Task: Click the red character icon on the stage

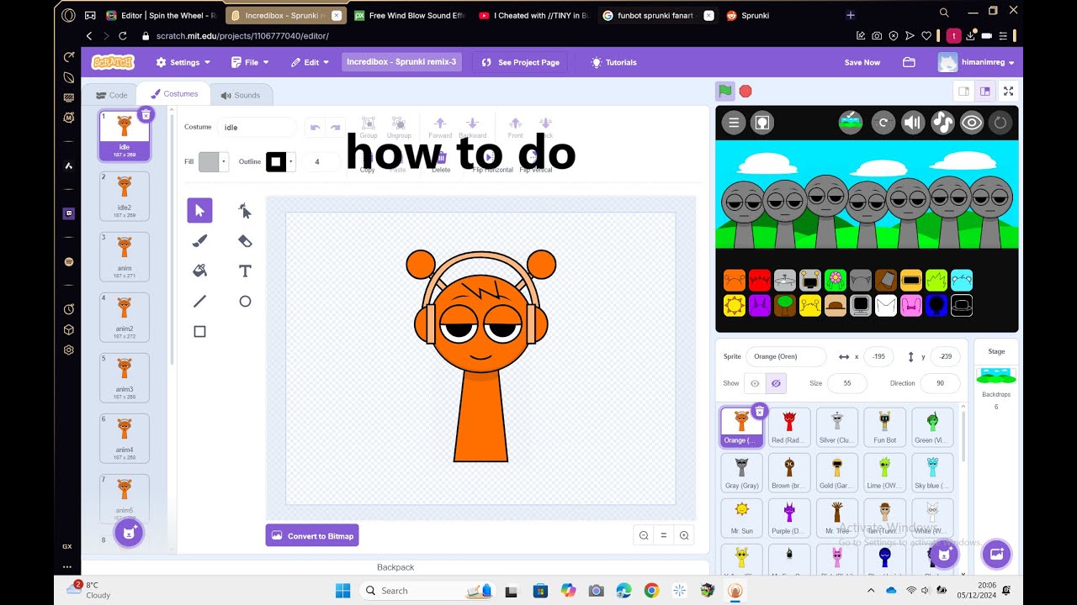Action: (760, 280)
